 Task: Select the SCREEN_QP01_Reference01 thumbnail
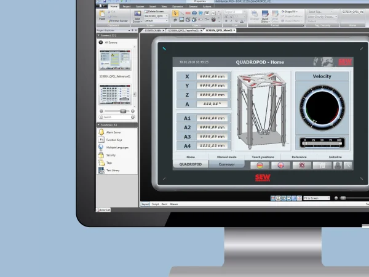115,60
